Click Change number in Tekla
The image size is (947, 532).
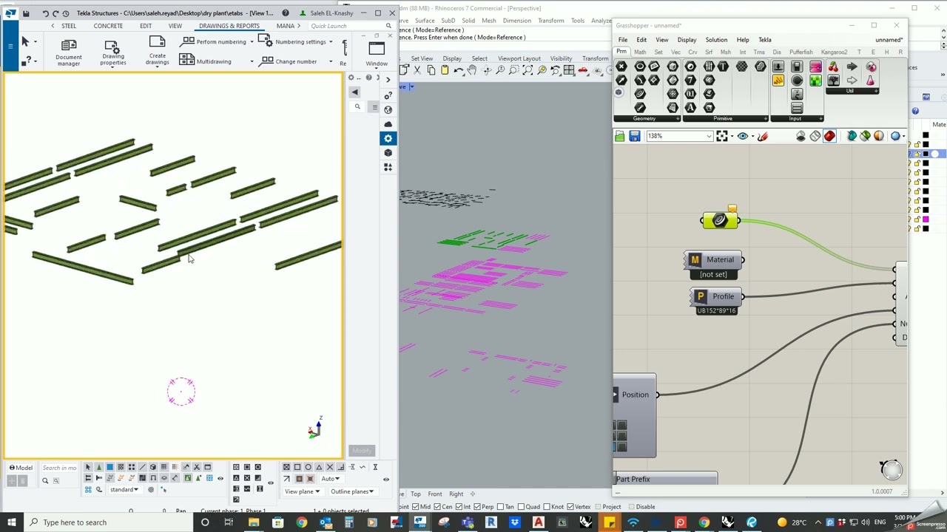click(x=289, y=61)
